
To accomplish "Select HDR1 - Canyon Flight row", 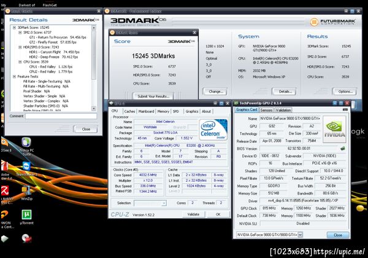I will (x=54, y=52).
